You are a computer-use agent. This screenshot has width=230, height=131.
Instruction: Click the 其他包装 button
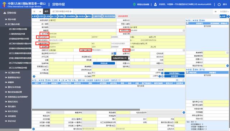(104, 63)
